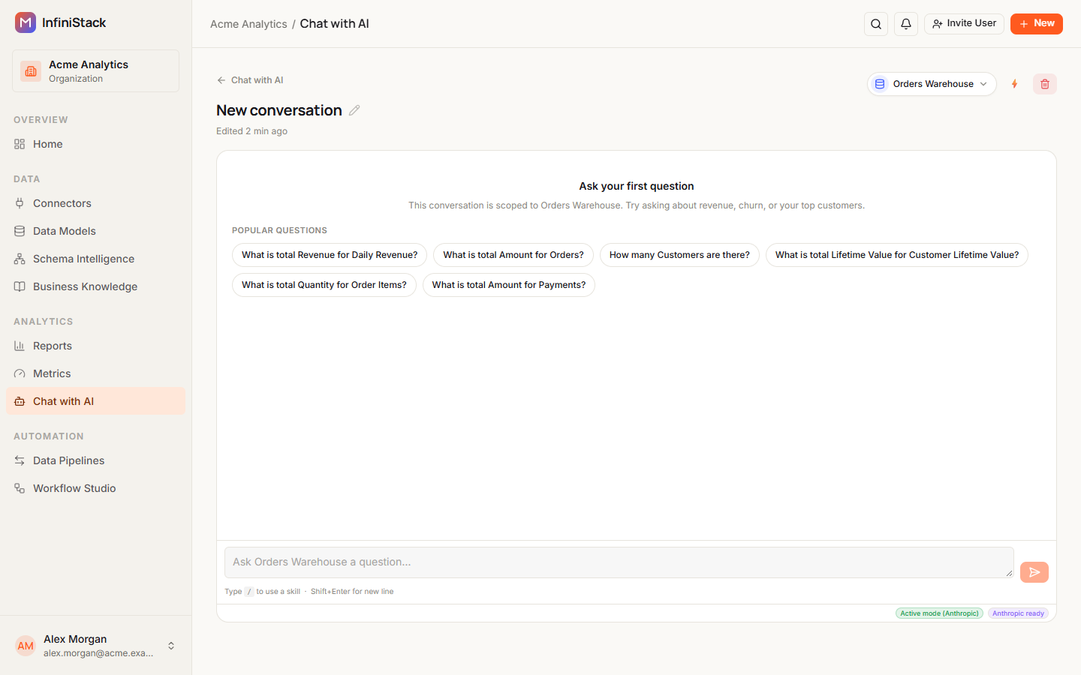1081x675 pixels.
Task: Select 'What is total Quantity for Order Items?'
Action: 324,285
